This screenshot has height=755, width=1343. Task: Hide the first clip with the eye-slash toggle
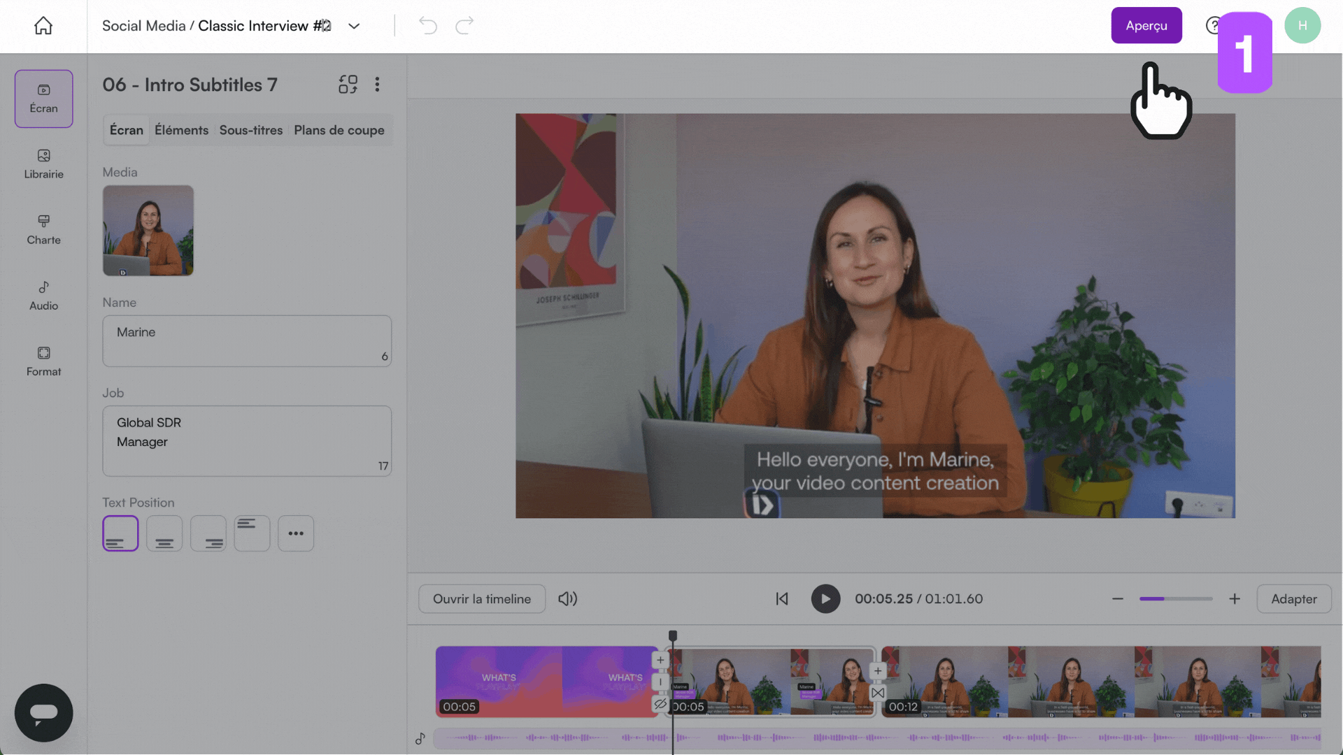660,704
